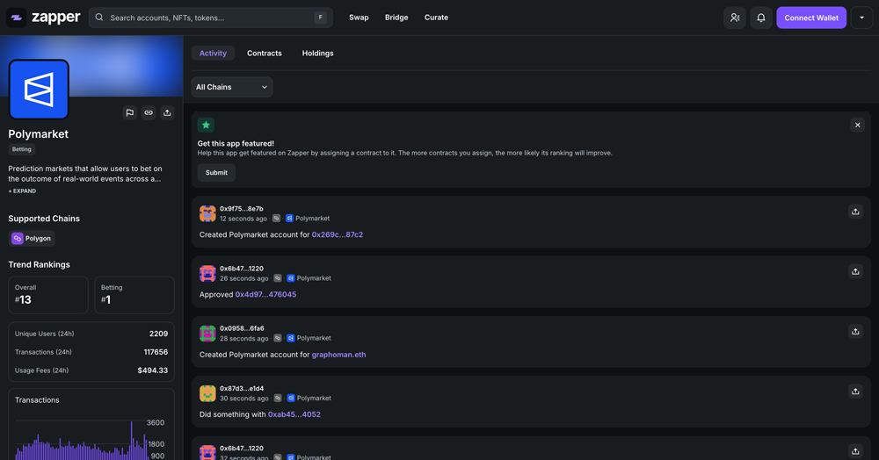Screen dimensions: 879x460
Task: Focus the search accounts, NFTs, tokens field
Action: (x=211, y=18)
